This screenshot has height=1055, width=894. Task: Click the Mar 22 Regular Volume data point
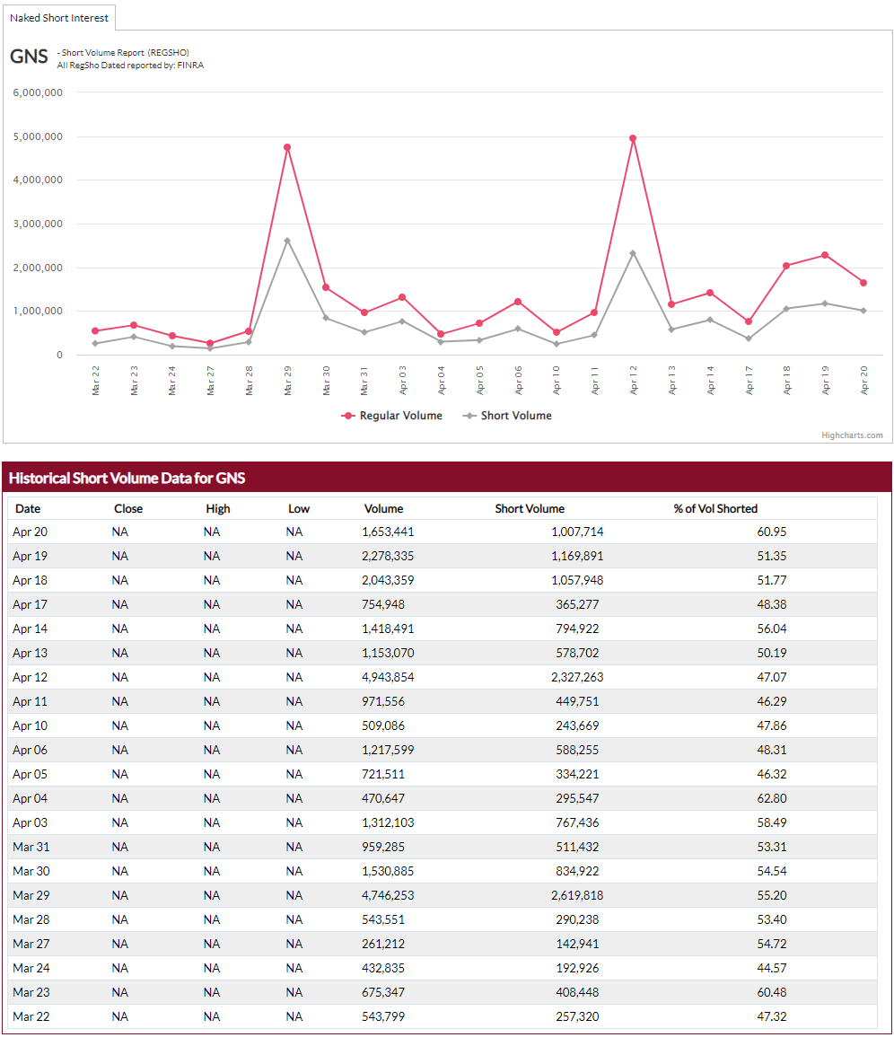pos(95,331)
